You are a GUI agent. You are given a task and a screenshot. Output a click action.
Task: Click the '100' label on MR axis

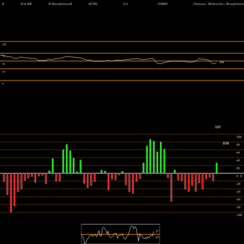239,137
